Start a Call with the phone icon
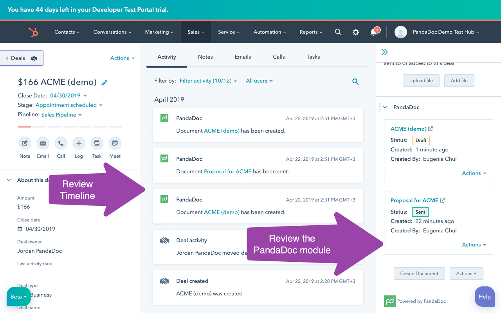Image resolution: width=501 pixels, height=313 pixels. (61, 143)
